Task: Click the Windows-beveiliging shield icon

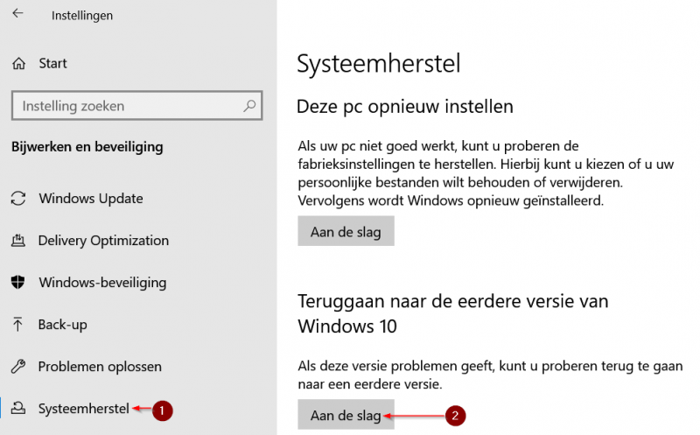Action: (x=18, y=283)
